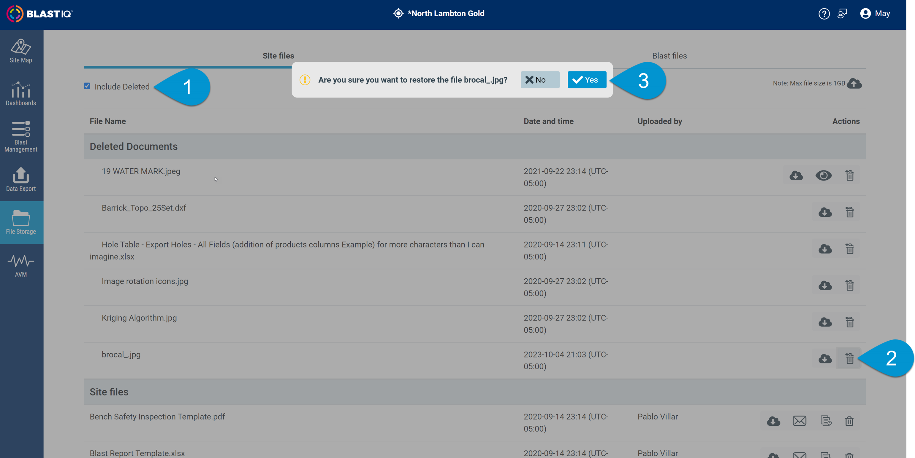Preview 19 WATER MARK.jpeg with the eye icon
This screenshot has width=915, height=458.
[823, 175]
